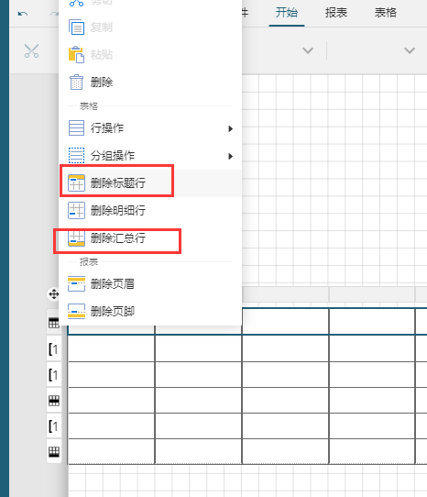The height and width of the screenshot is (497, 427).
Task: Click the table footer row handle at bottom
Action: click(53, 451)
